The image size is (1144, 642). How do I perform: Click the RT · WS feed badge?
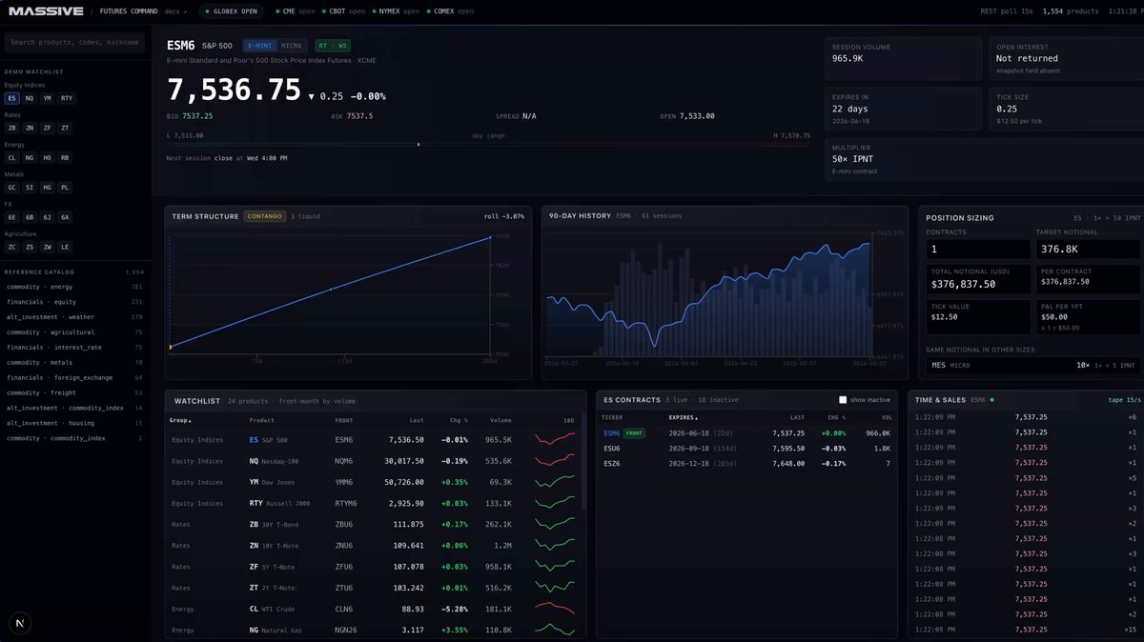click(333, 45)
